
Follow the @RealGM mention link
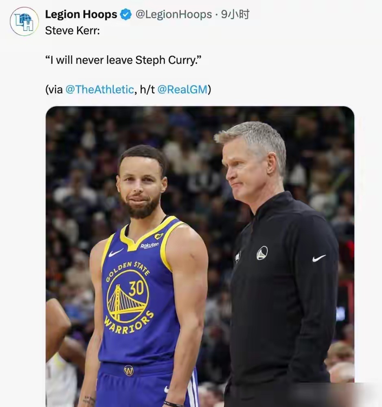(182, 90)
